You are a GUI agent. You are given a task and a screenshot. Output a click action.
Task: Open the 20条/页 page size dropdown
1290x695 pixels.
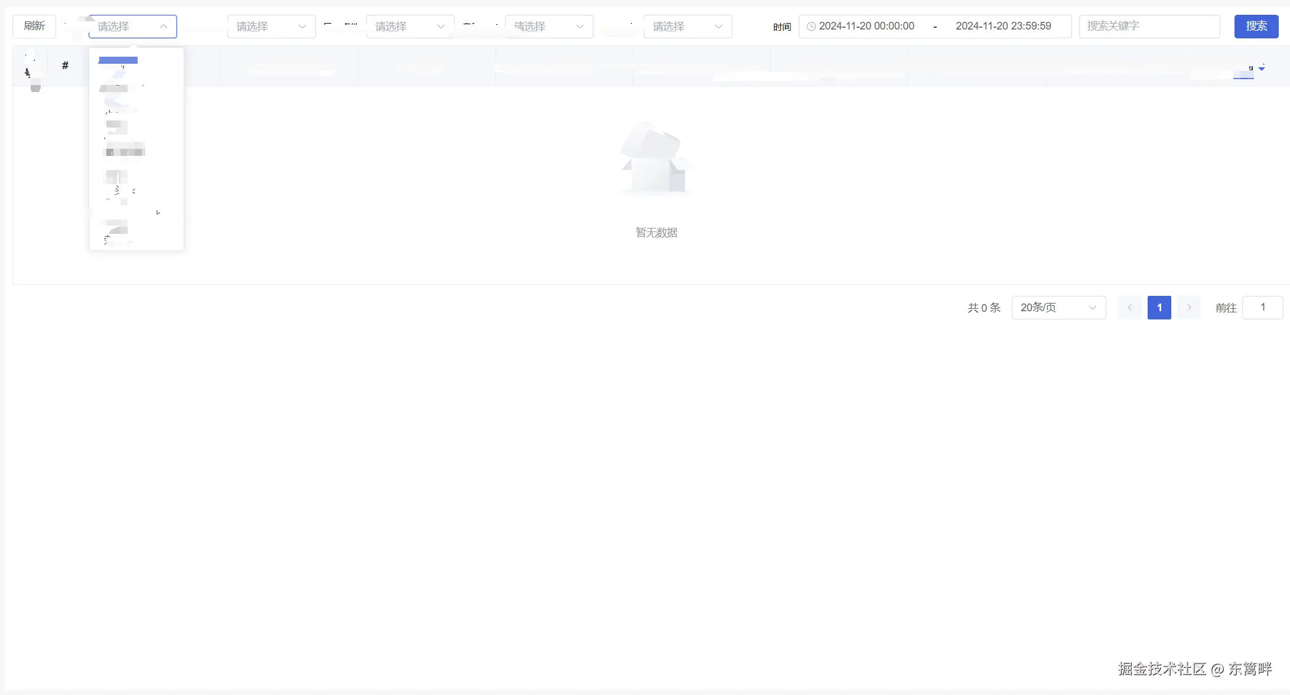tap(1058, 308)
